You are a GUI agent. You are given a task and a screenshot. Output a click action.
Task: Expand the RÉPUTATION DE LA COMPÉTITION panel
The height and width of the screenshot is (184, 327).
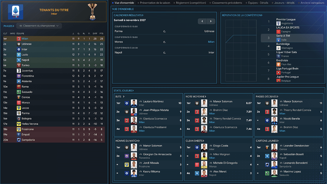point(242,15)
